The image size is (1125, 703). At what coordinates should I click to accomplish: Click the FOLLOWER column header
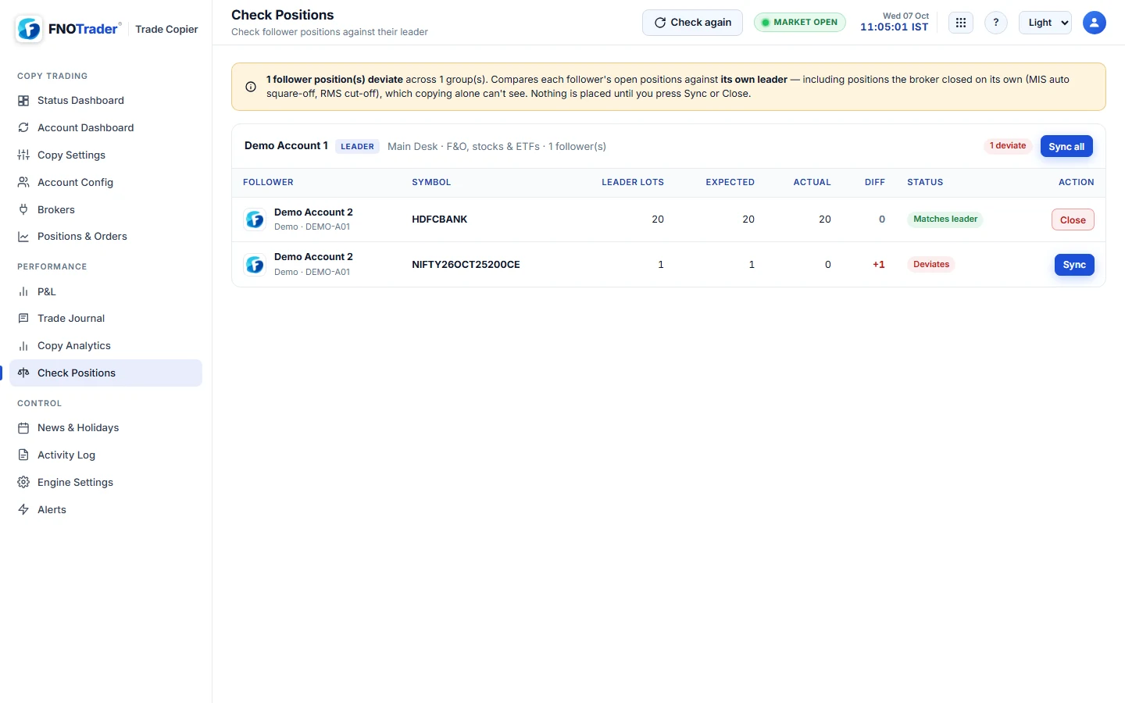pos(268,183)
